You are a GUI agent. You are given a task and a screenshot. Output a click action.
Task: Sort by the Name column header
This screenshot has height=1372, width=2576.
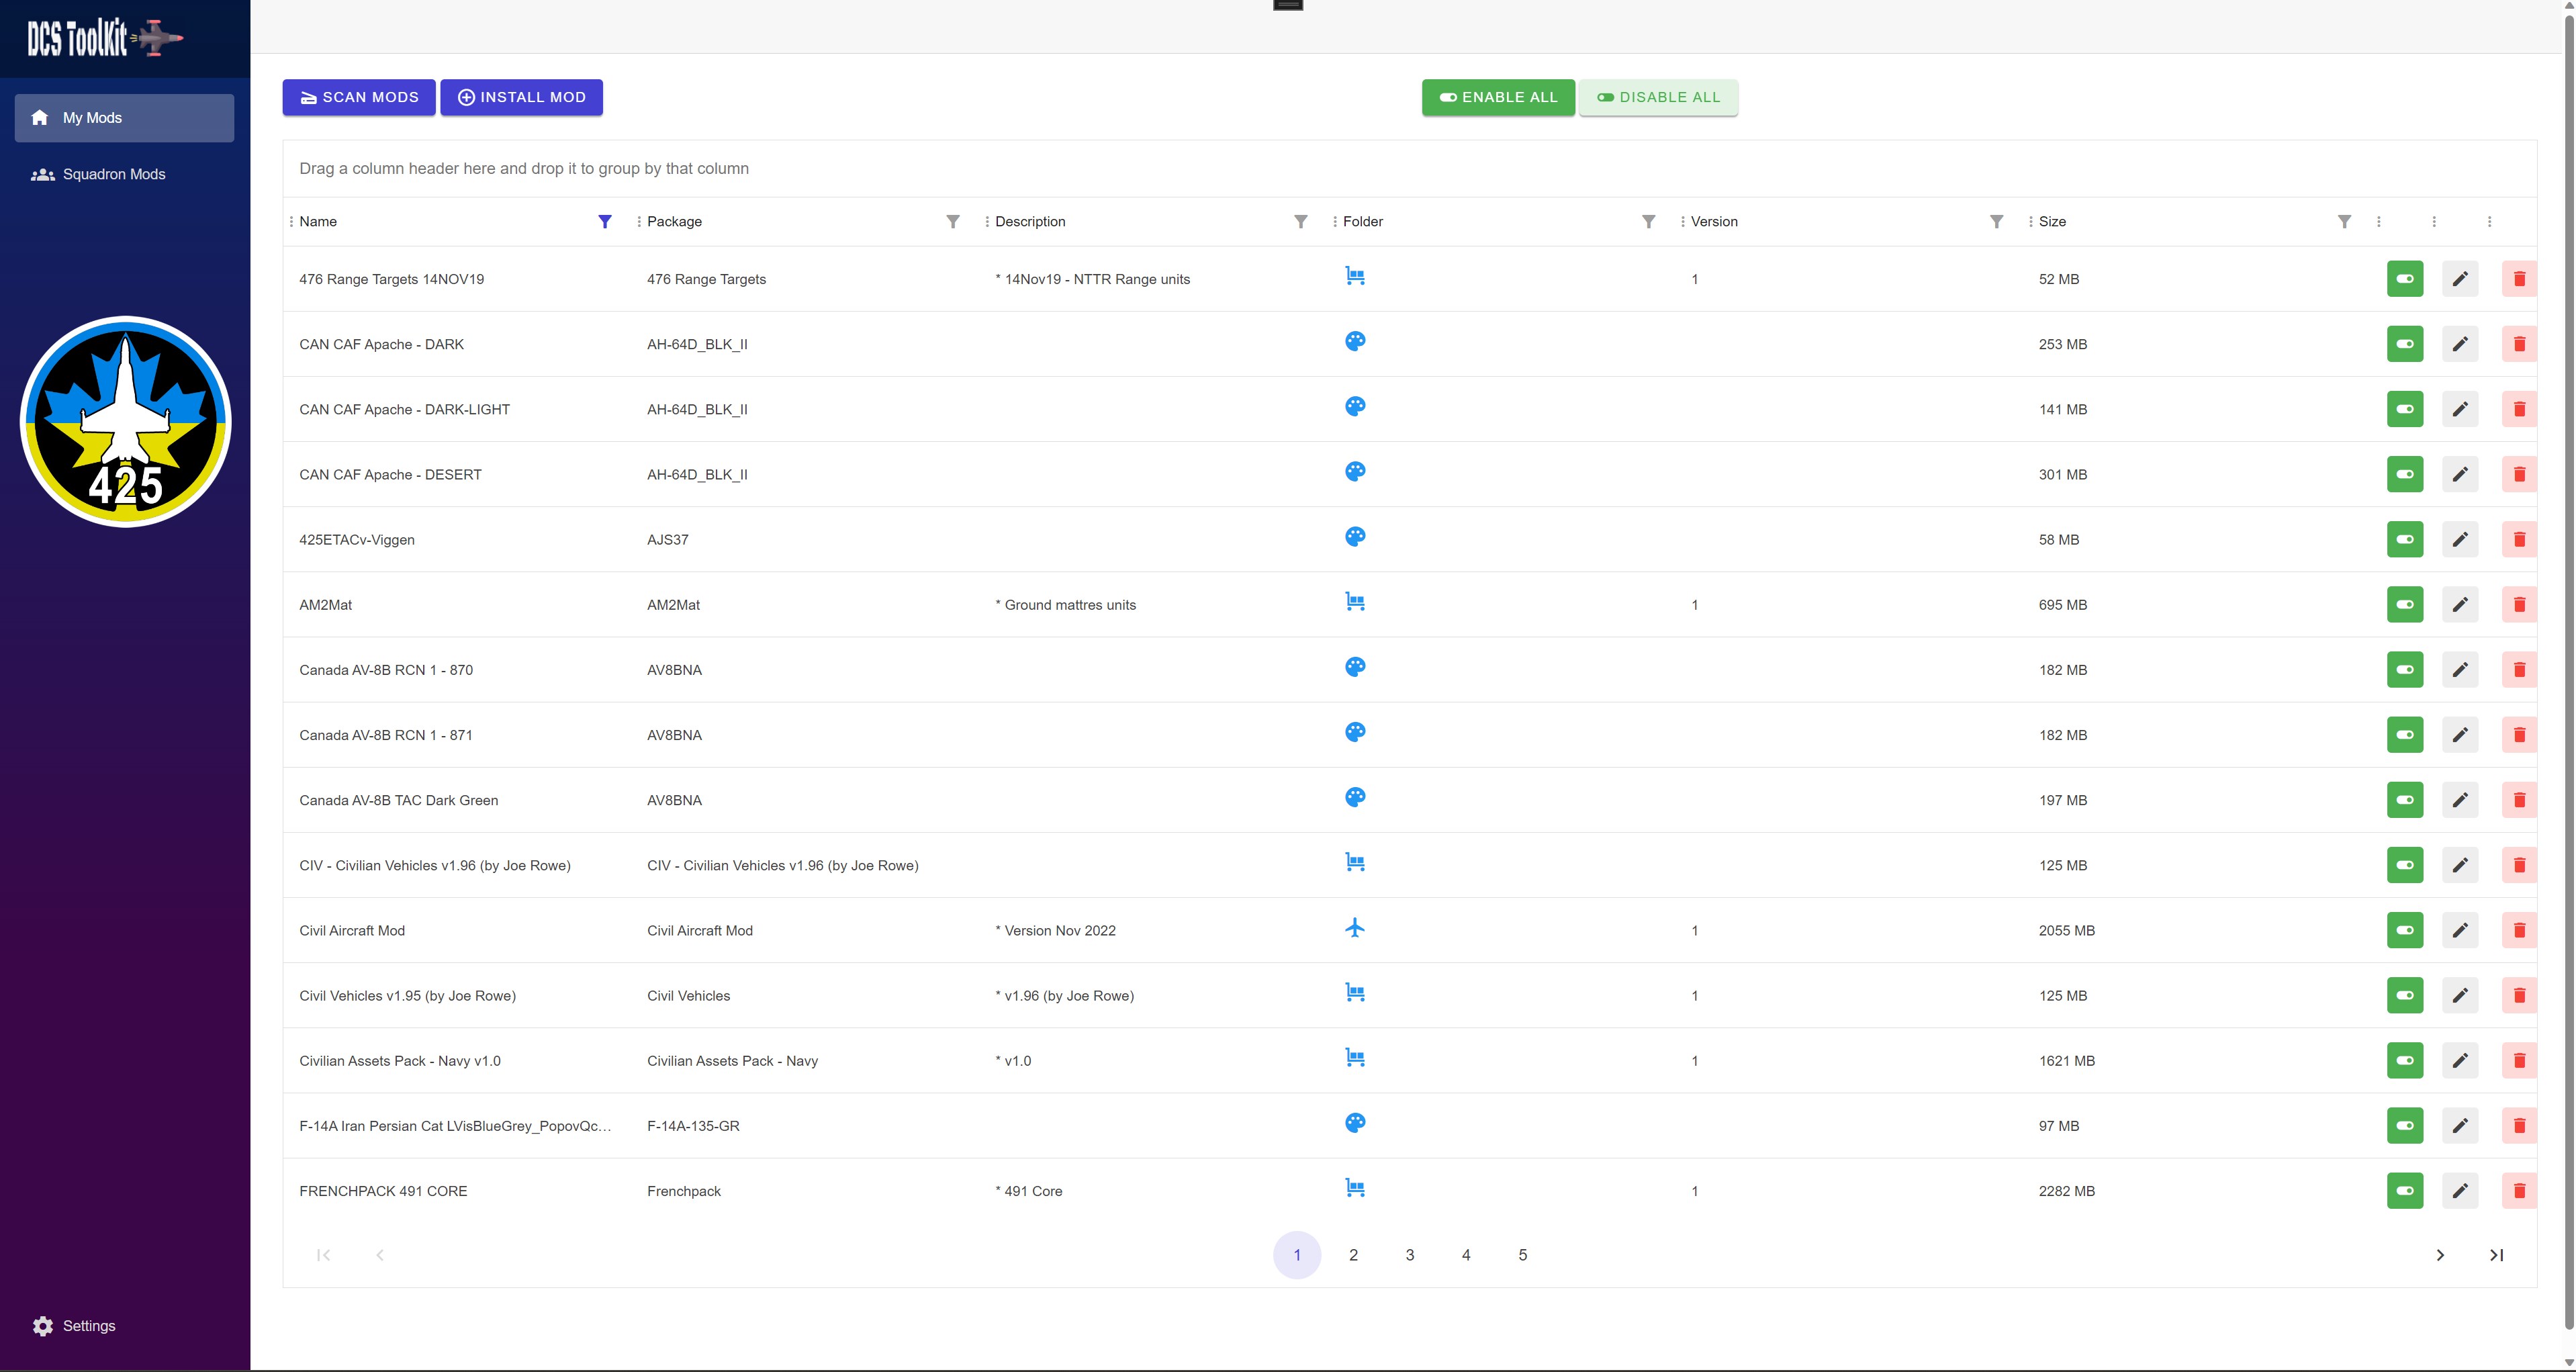318,222
